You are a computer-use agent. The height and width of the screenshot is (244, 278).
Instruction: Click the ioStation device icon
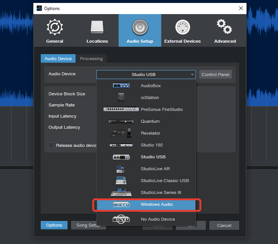coord(121,98)
